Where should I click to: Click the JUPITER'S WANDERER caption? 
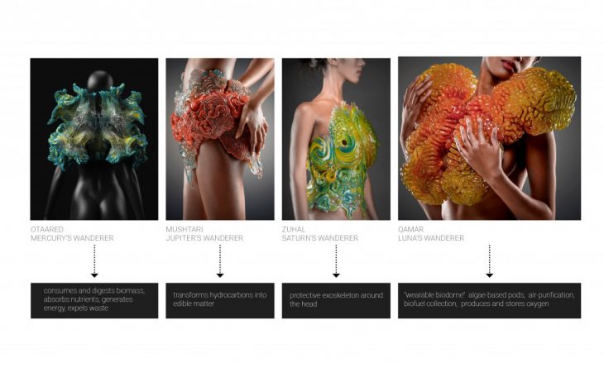pos(204,238)
